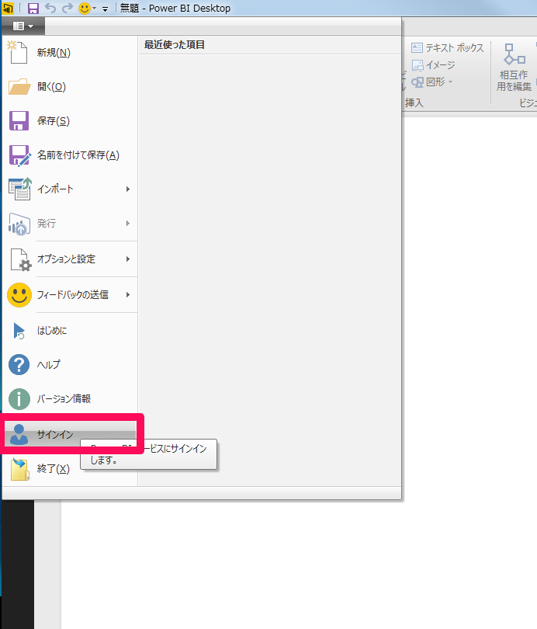The image size is (537, 629).
Task: Click the import table icon beside インポート
Action: point(19,189)
